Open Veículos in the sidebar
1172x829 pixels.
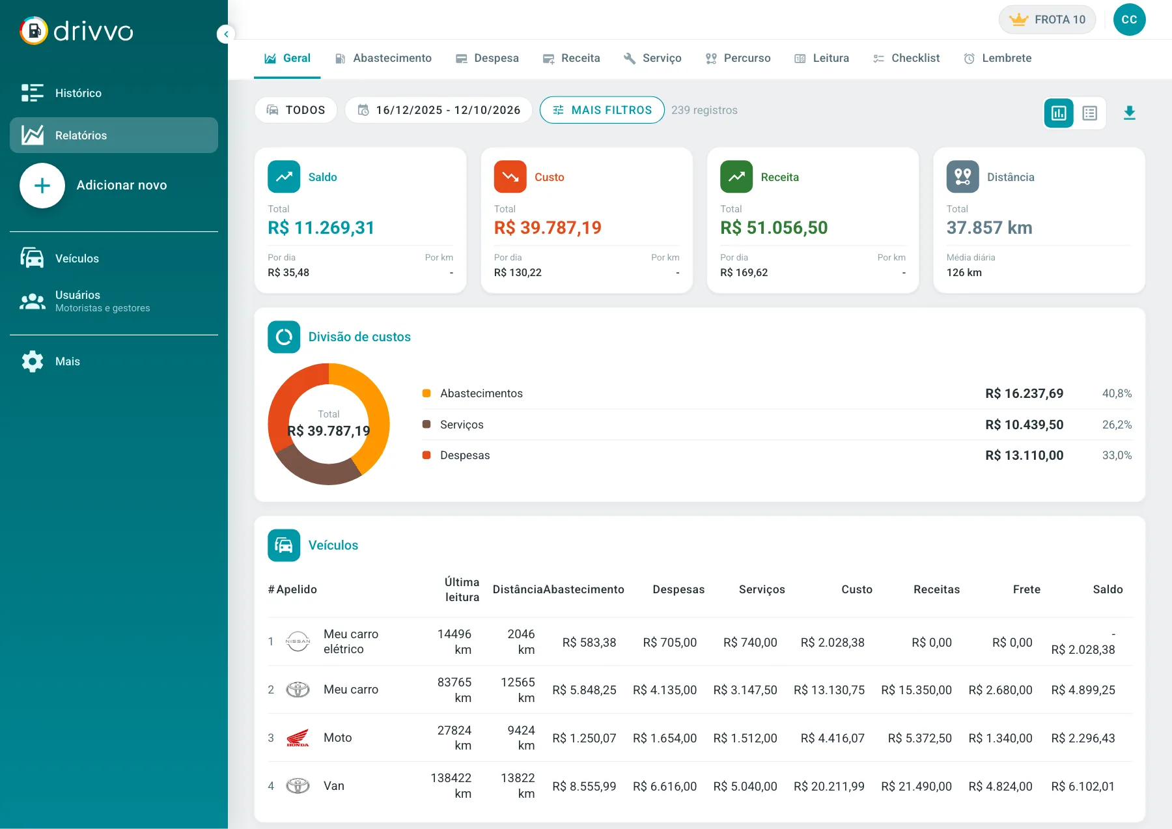tap(114, 259)
